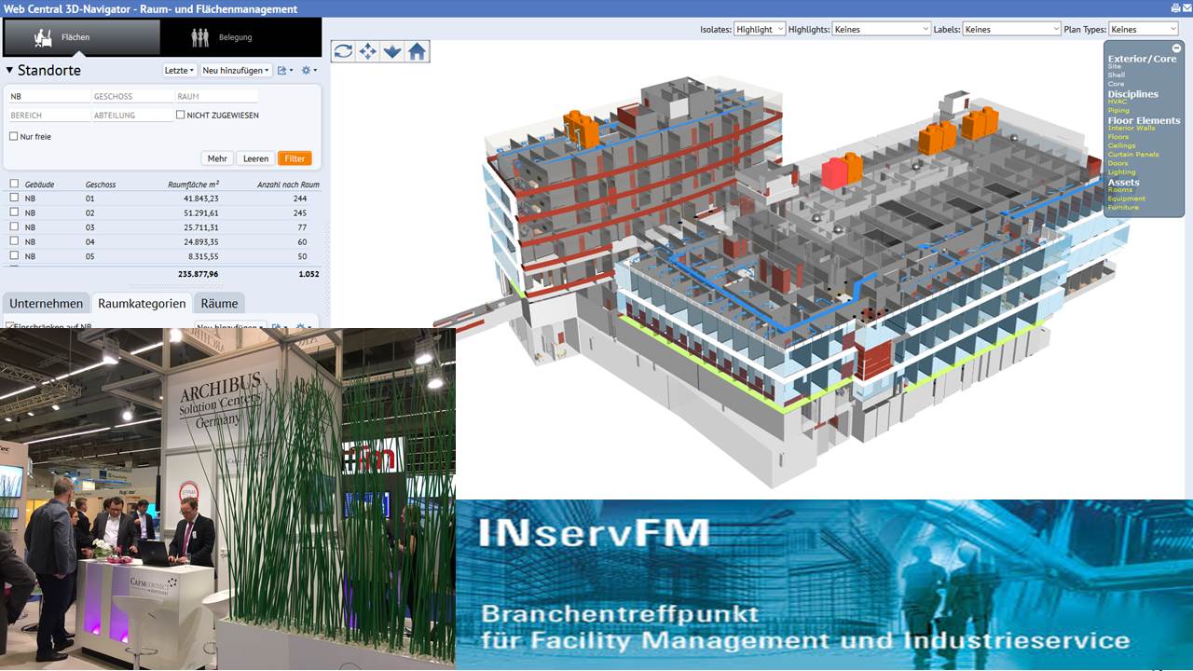Open the Letzte dropdown
This screenshot has height=671, width=1193.
point(179,70)
